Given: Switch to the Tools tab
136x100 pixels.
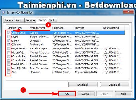Looking at the screenshot, I should tap(52, 20).
